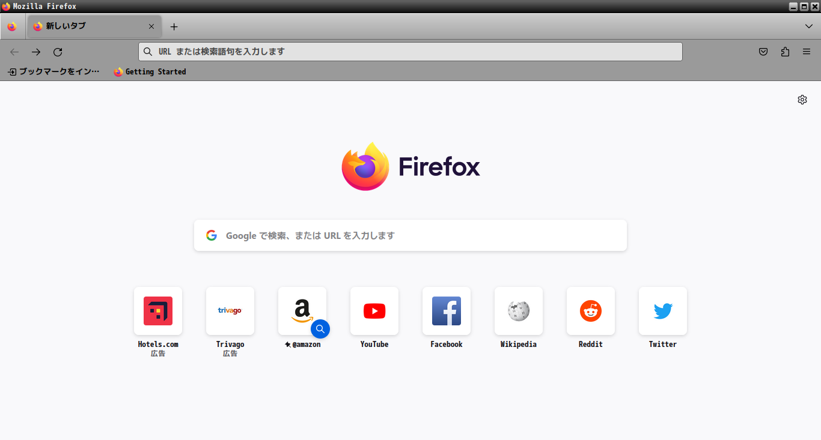This screenshot has width=821, height=440.
Task: Close the 新しいタブ tab
Action: click(x=151, y=26)
